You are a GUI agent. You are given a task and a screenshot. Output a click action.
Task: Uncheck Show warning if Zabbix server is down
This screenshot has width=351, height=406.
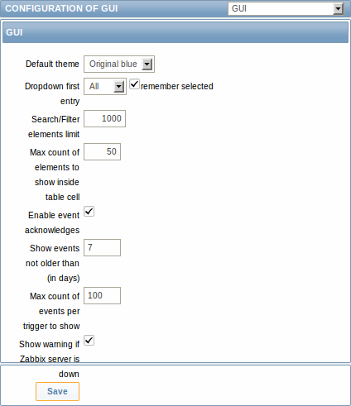pos(89,341)
